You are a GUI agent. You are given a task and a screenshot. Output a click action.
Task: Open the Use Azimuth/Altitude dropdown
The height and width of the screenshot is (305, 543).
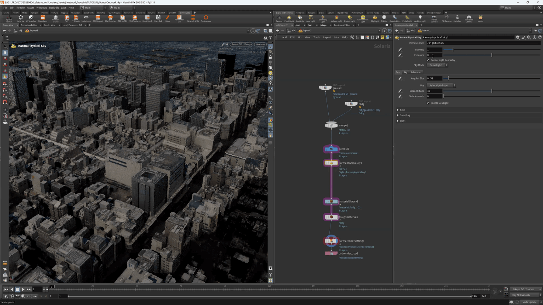point(441,85)
